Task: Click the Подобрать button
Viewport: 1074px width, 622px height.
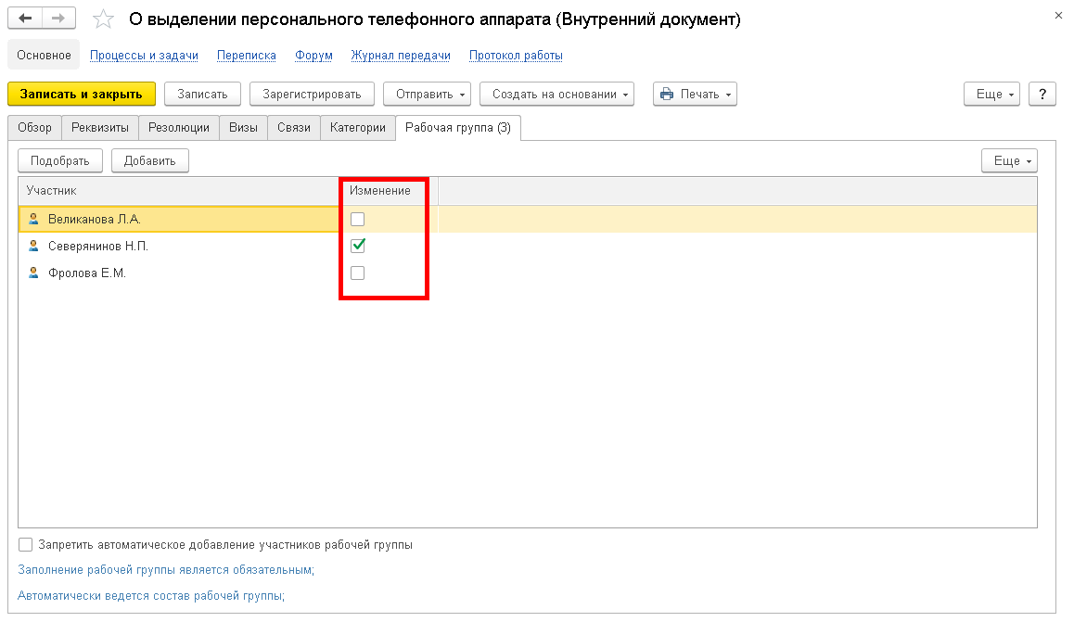Action: point(60,160)
